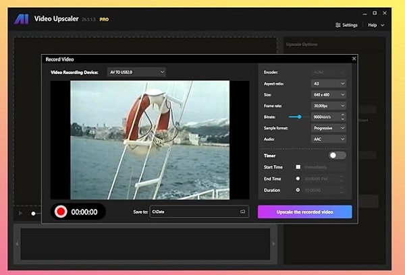The image size is (405, 275).
Task: Click the AI Video Upscaler logo
Action: (x=22, y=19)
